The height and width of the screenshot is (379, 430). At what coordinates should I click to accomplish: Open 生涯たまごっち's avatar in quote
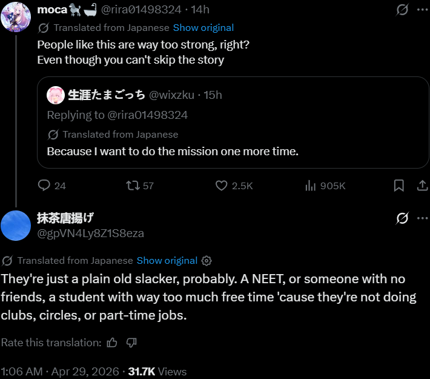[x=56, y=95]
